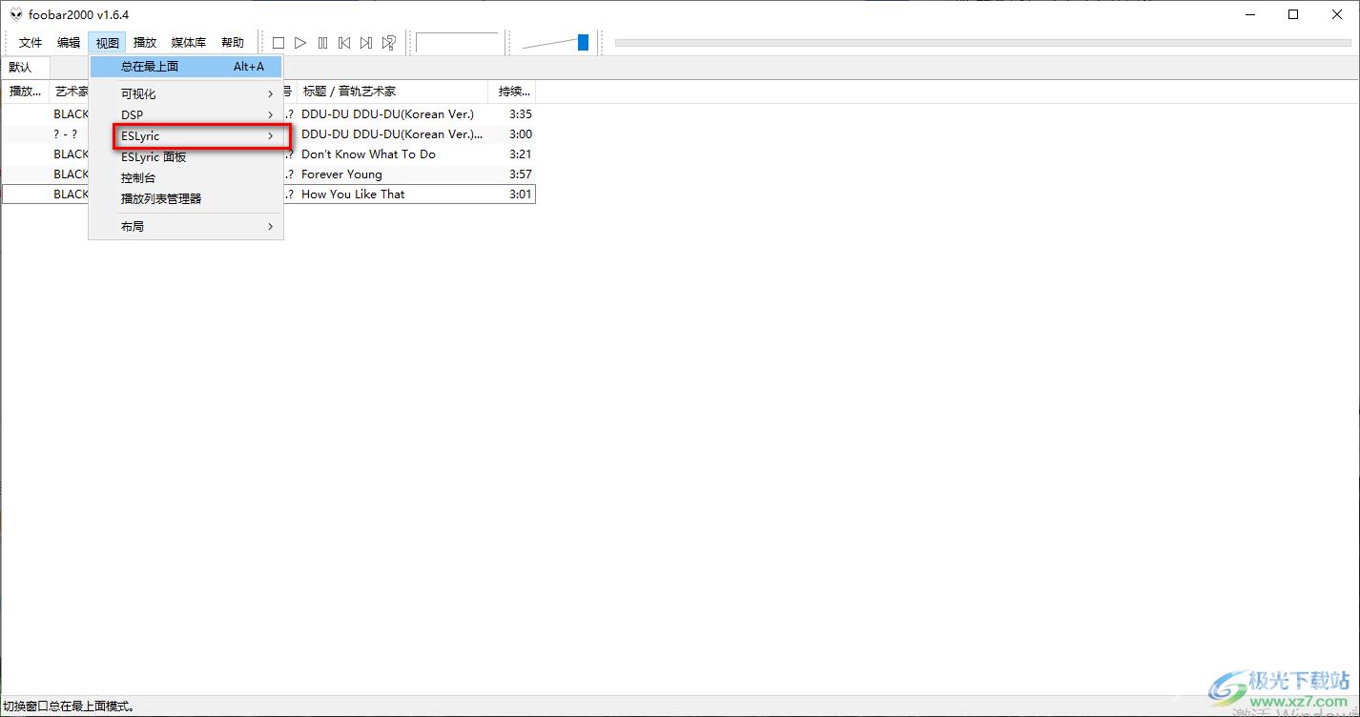This screenshot has width=1360, height=717.
Task: Click the foobar2000 alien logo icon
Action: 15,14
